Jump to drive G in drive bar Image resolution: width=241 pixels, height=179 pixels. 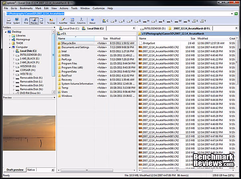138,21
